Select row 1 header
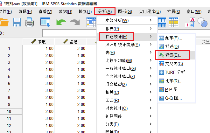Viewport: 210px width, 133px height. pyautogui.click(x=11, y=48)
